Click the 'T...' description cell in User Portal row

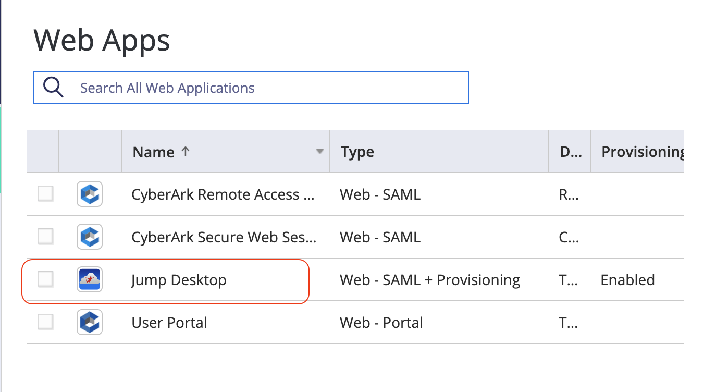pyautogui.click(x=569, y=323)
